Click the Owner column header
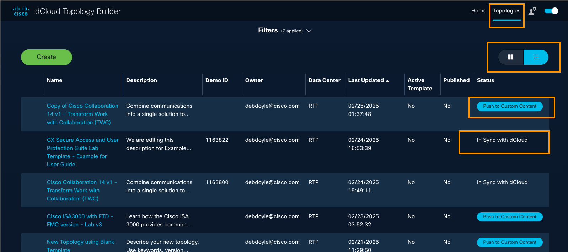Screen dimensions: 568x252 [254, 80]
